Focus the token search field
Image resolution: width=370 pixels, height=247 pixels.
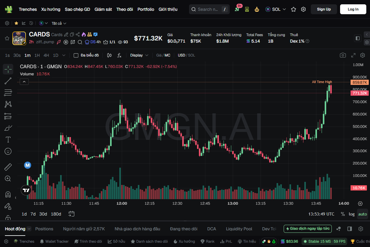pyautogui.click(x=209, y=9)
